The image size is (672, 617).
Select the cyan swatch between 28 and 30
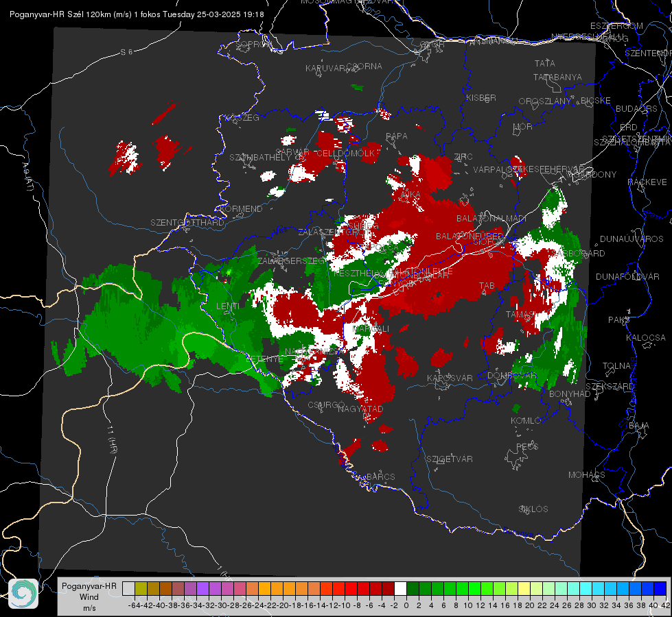[586, 588]
